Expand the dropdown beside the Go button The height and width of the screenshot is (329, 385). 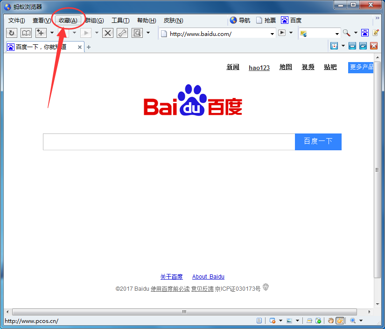291,33
